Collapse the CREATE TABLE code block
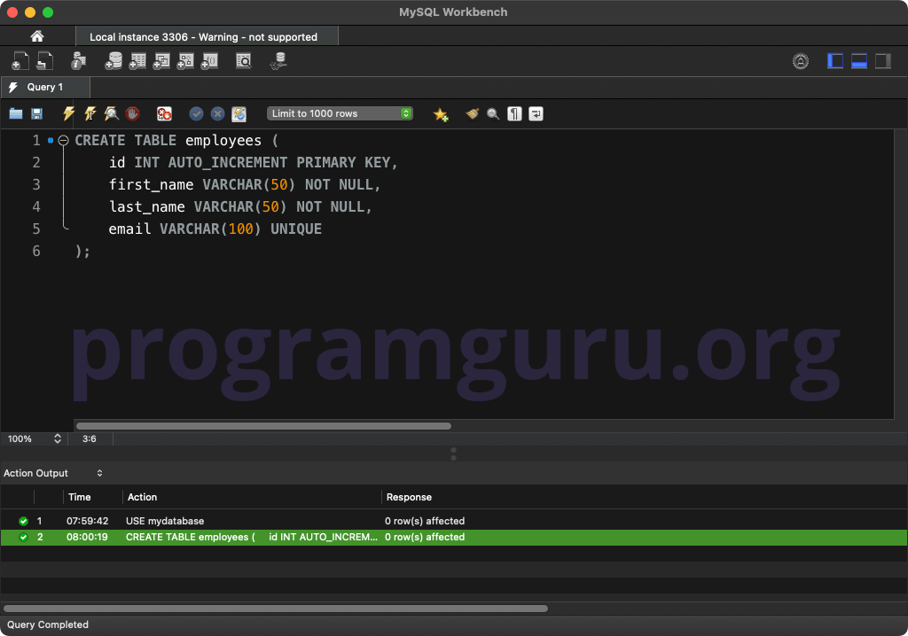908x636 pixels. coord(63,141)
